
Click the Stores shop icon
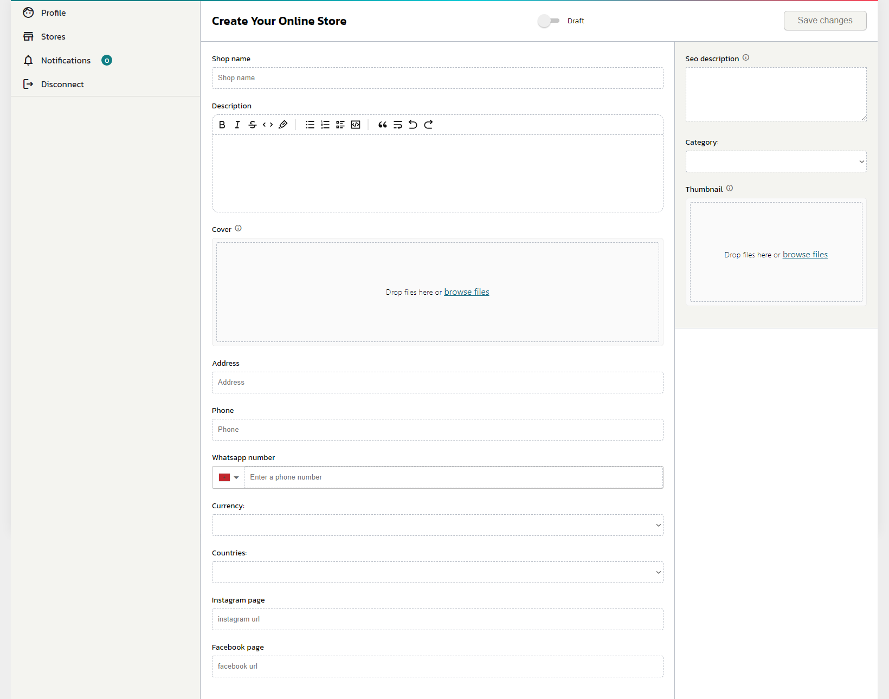click(x=28, y=36)
